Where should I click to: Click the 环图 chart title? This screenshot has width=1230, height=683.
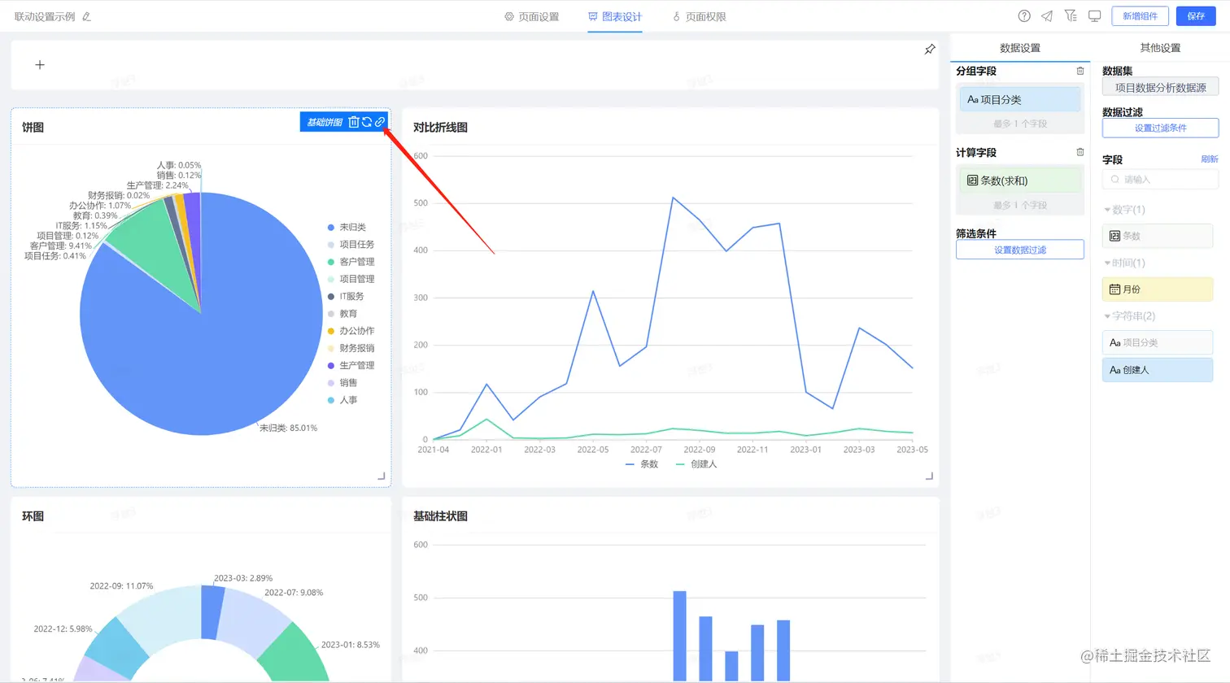(x=33, y=516)
